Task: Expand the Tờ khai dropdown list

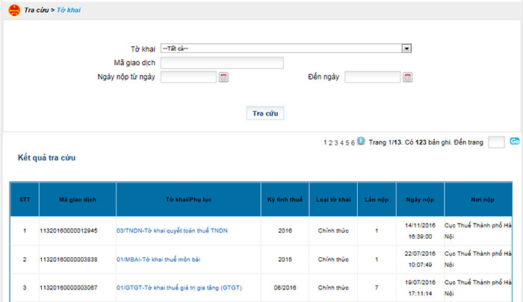Action: [x=407, y=48]
